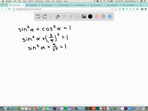Screen dimensions: 148x111
Task: Select the pointer selection tool
Action: pos(51,16)
